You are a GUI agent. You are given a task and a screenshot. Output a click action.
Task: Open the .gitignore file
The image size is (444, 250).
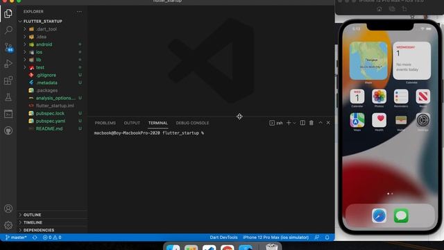point(46,75)
